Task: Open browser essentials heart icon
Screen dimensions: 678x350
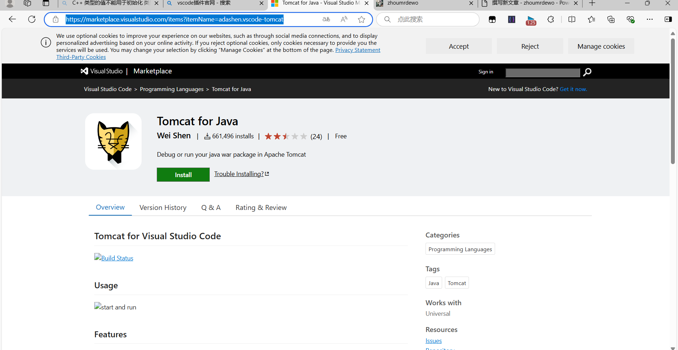Action: (x=630, y=19)
